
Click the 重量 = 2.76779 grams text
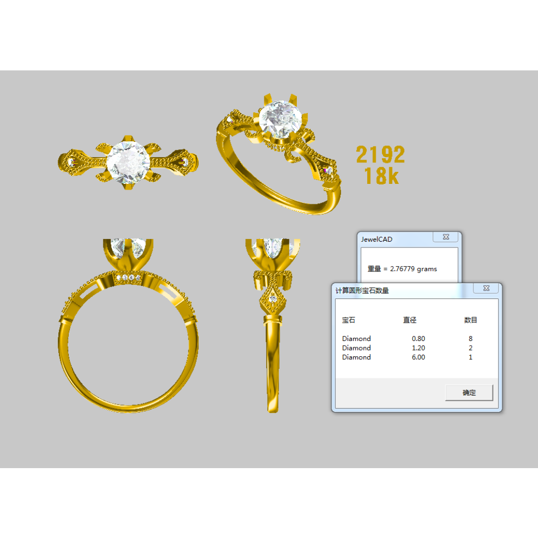click(402, 268)
